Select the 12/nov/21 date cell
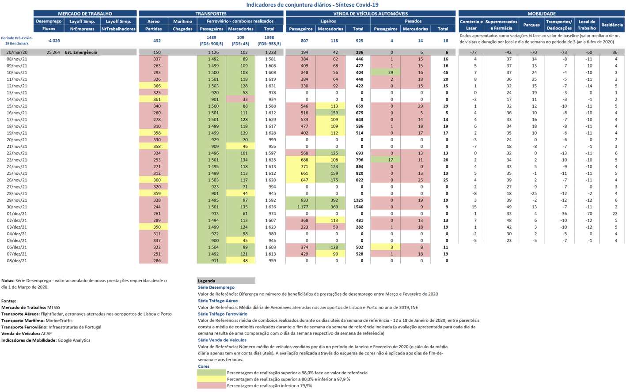626x392 pixels. tap(17, 86)
